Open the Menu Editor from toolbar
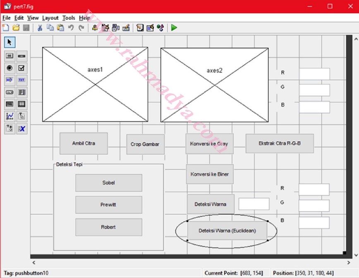Viewport: 359px width, 278px height. 105,28
